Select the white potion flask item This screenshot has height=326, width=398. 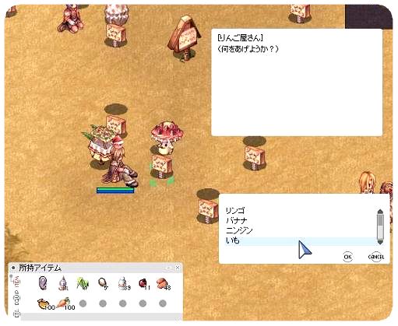click(62, 283)
